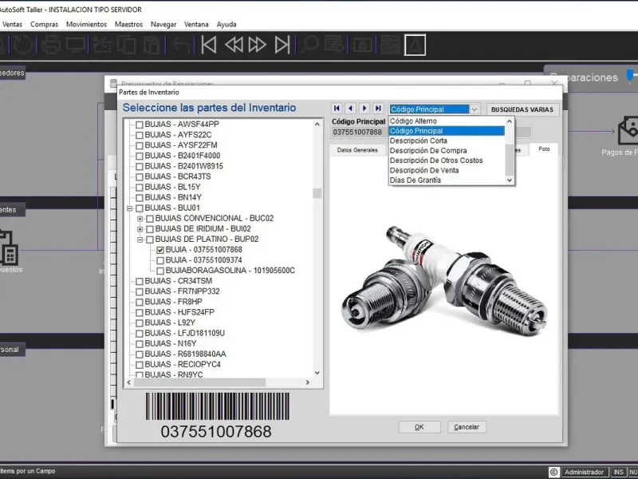Click previous record arrow in dialog
Viewport: 638px width, 479px height.
coord(351,109)
